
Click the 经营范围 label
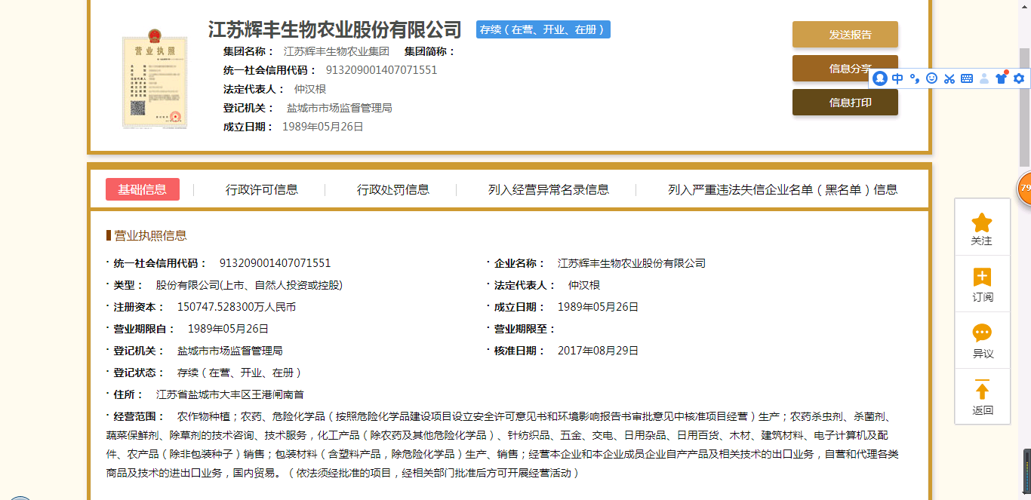point(138,416)
